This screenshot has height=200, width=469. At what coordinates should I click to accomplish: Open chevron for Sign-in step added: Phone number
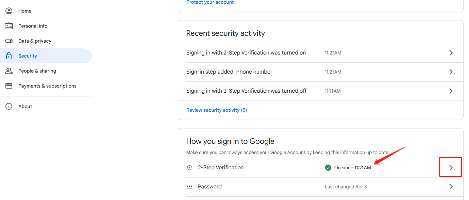click(451, 72)
